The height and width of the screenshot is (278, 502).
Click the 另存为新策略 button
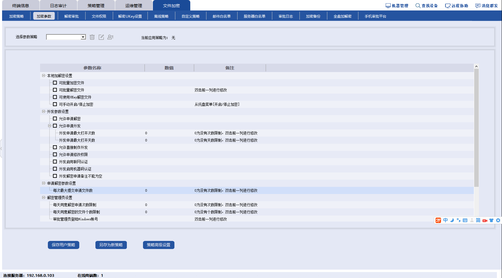coord(111,245)
